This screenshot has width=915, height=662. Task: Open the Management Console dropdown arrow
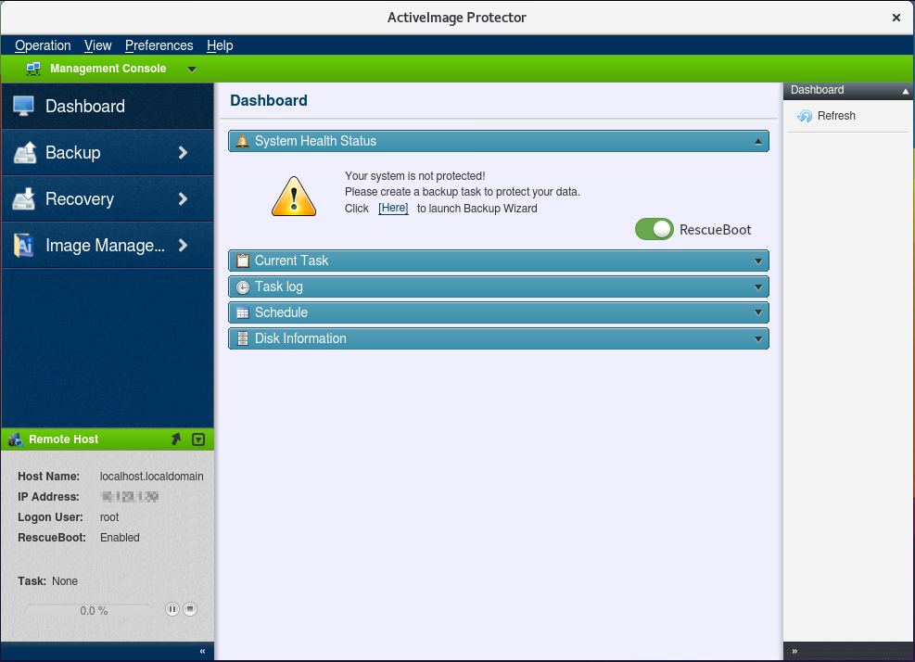pos(192,69)
